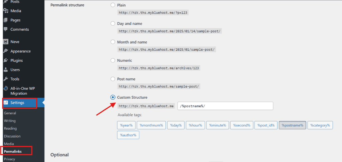Insert the %monthnum% tag
The height and width of the screenshot is (162, 342).
(151, 125)
